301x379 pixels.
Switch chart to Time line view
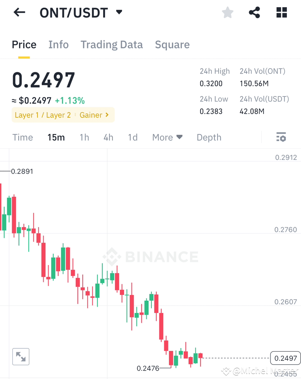(x=23, y=137)
